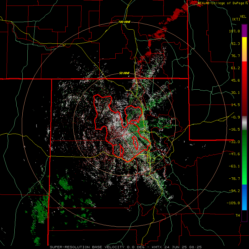Screen dimensions: 249x249
Task: Click the -32.0 velocity legend value
Action: click(x=234, y=142)
